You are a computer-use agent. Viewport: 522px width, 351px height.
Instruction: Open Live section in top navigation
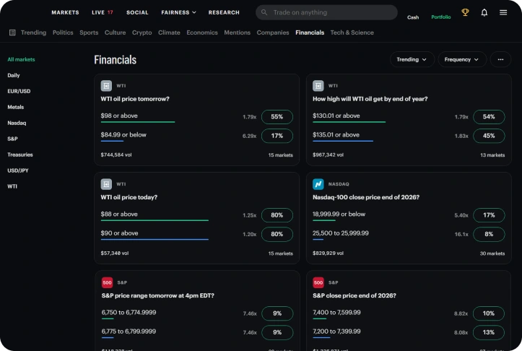(x=103, y=12)
